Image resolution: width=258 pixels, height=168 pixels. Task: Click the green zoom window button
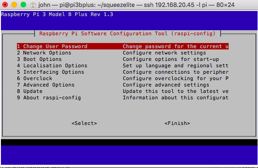tap(23, 5)
